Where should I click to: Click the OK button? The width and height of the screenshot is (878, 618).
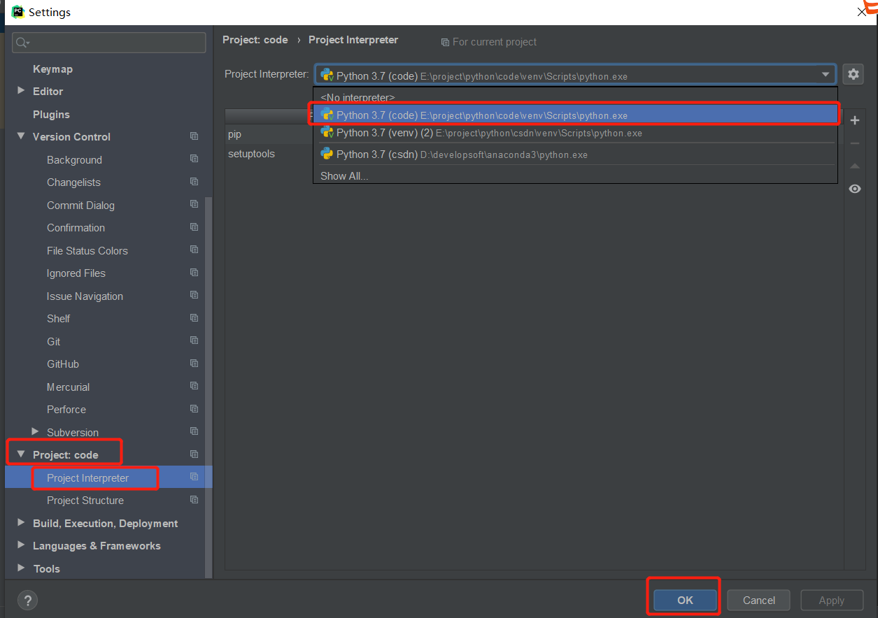pos(685,600)
